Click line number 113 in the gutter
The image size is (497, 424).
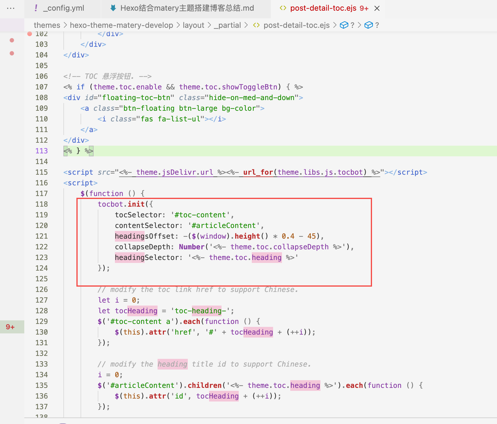coord(41,151)
